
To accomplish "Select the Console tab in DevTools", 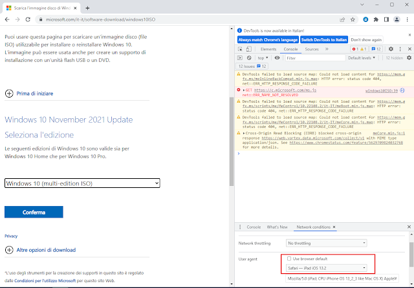I will [x=290, y=49].
